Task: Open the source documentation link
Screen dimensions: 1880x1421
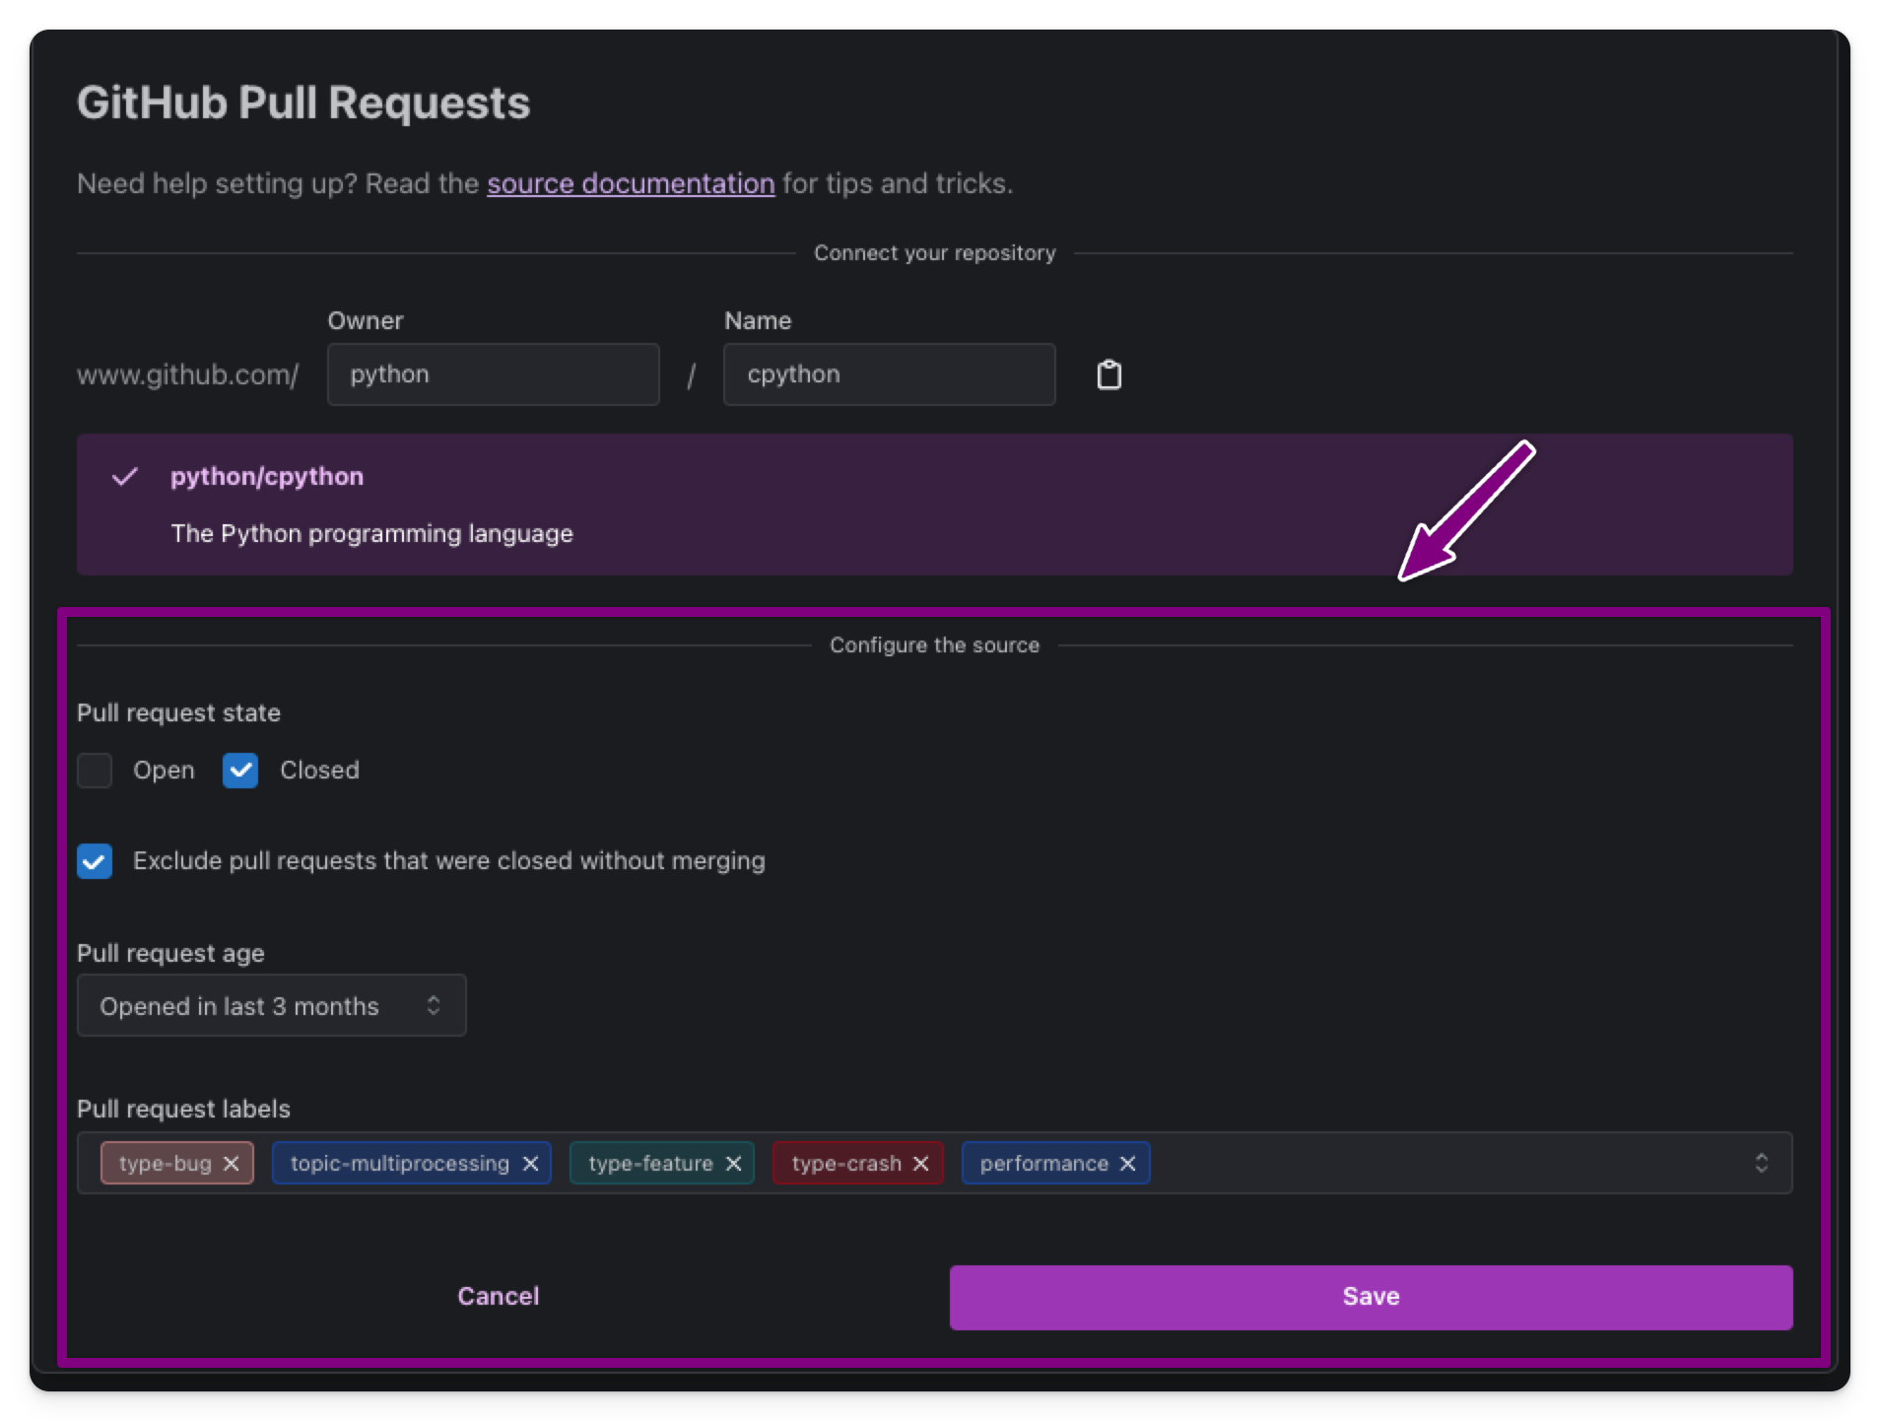Action: coord(631,183)
